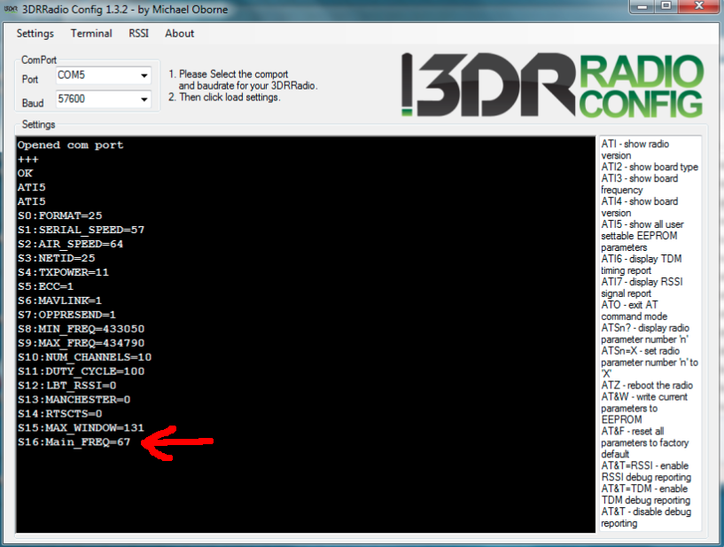Open the Port selection dropdown
The width and height of the screenshot is (724, 547).
click(101, 75)
